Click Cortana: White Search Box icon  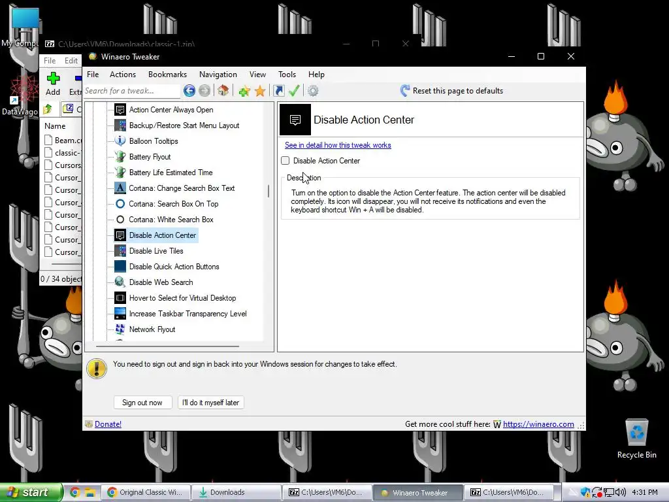coord(120,220)
